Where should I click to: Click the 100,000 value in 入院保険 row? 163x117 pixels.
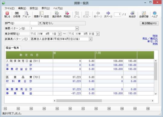(x=118, y=61)
